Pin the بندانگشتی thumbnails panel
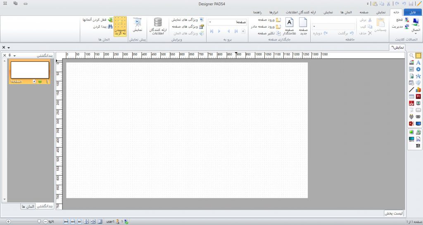423x225 pixels. click(x=10, y=55)
